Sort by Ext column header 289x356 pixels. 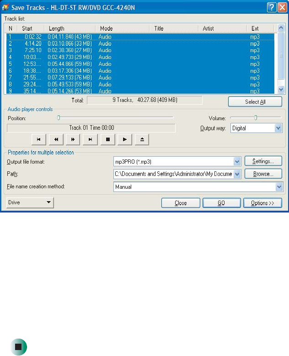point(260,28)
